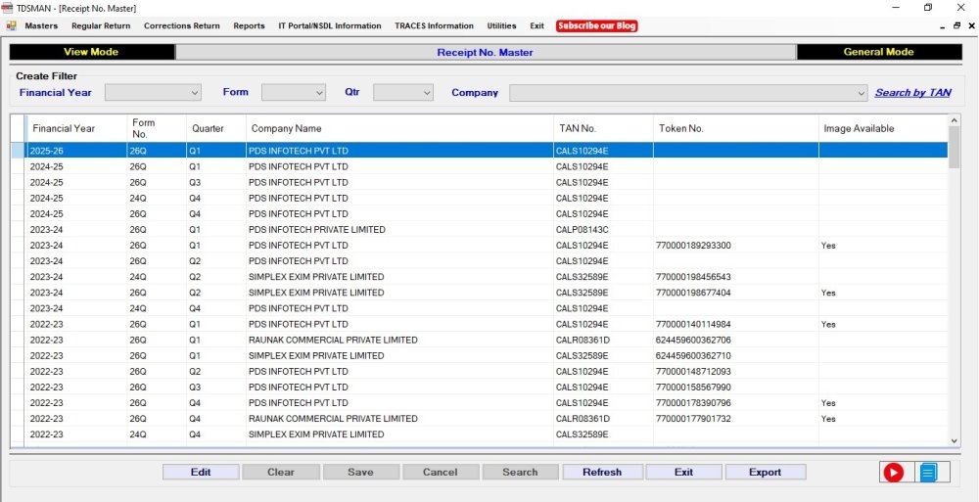Screen dimensions: 979x502
Task: Restore the inner child window icon
Action: (x=956, y=26)
